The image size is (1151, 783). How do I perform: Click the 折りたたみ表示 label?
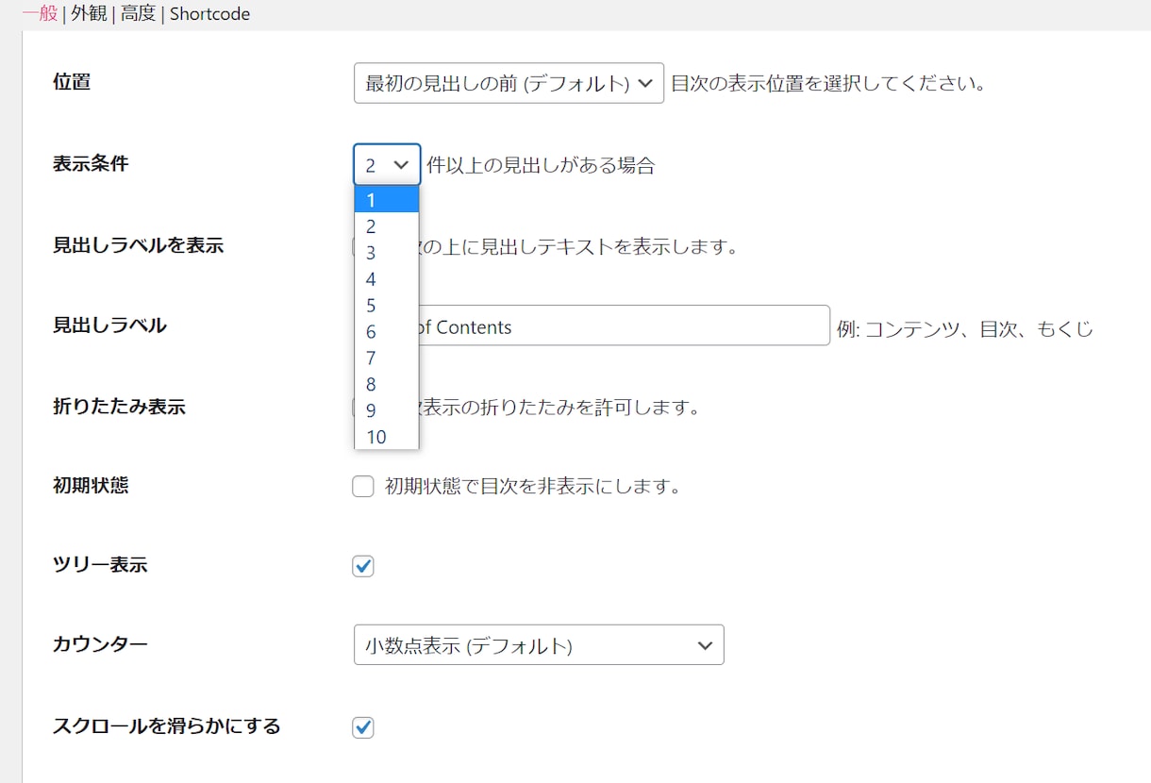119,407
